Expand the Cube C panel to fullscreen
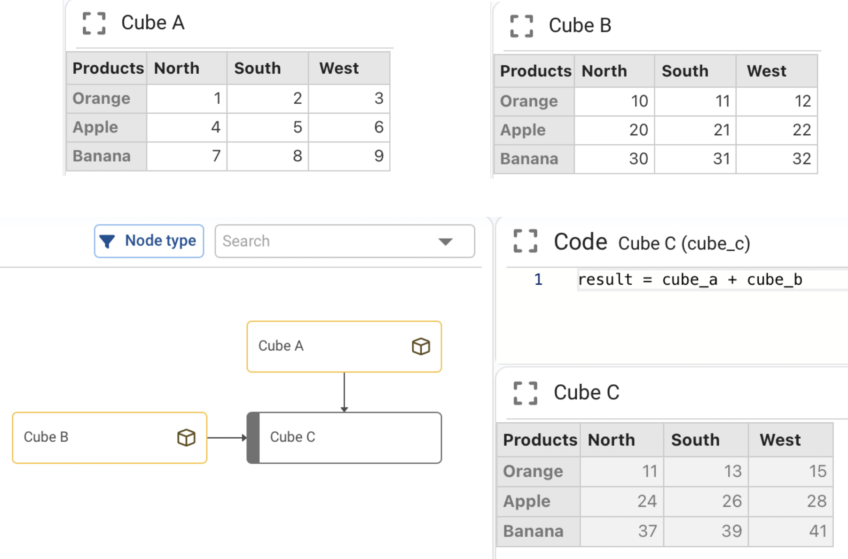This screenshot has width=848, height=559. 525,393
